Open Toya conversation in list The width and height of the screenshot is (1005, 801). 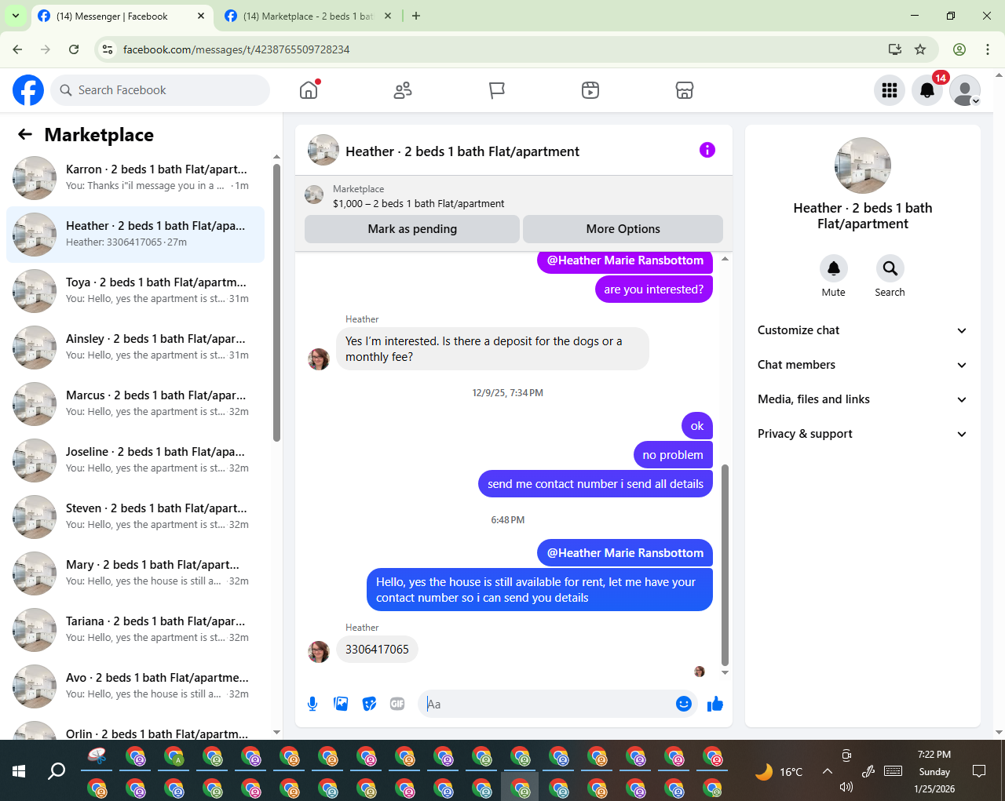[135, 291]
